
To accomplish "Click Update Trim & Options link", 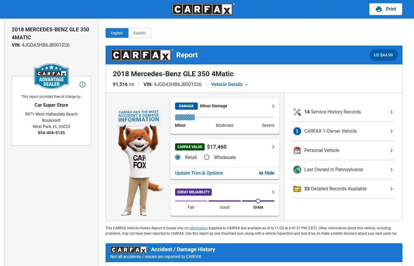I will pos(199,173).
